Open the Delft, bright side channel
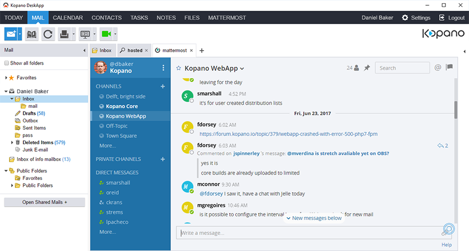 coord(126,97)
